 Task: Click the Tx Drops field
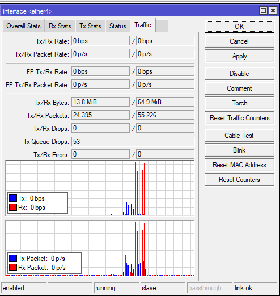(100, 128)
